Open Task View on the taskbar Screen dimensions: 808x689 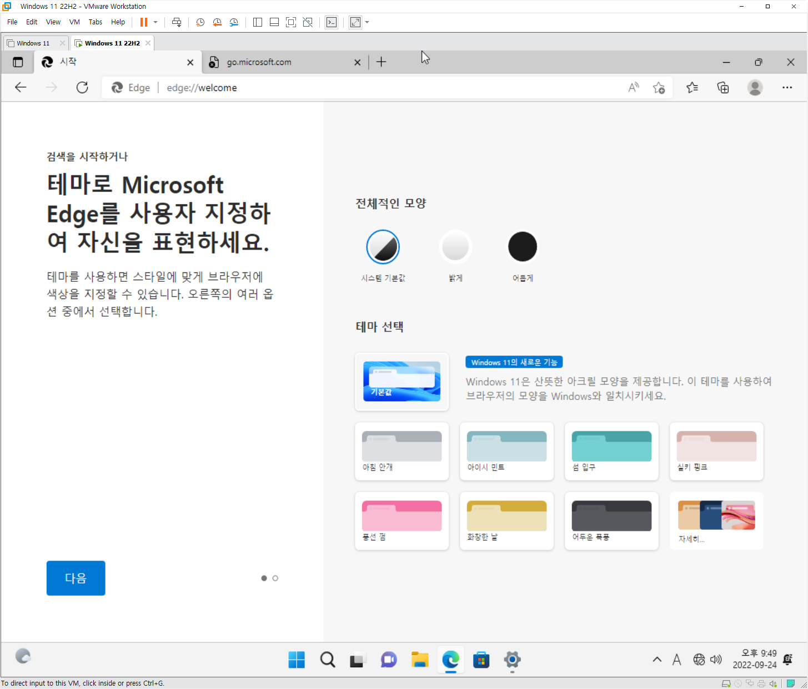click(x=357, y=660)
